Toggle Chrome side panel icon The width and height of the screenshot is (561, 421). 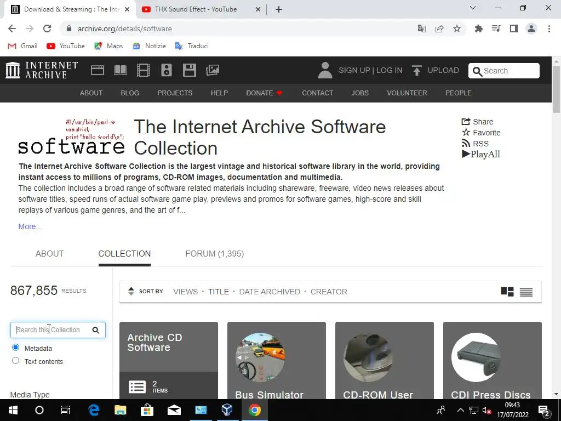pyautogui.click(x=514, y=29)
